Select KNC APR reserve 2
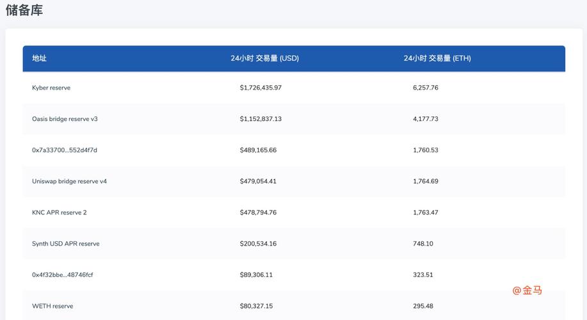The height and width of the screenshot is (320, 587). [x=59, y=212]
